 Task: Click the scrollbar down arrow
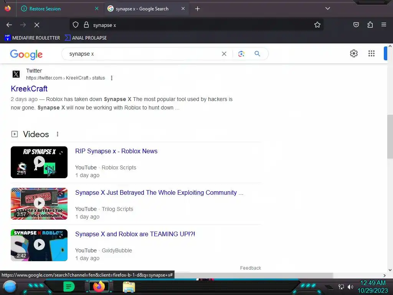tap(390, 270)
